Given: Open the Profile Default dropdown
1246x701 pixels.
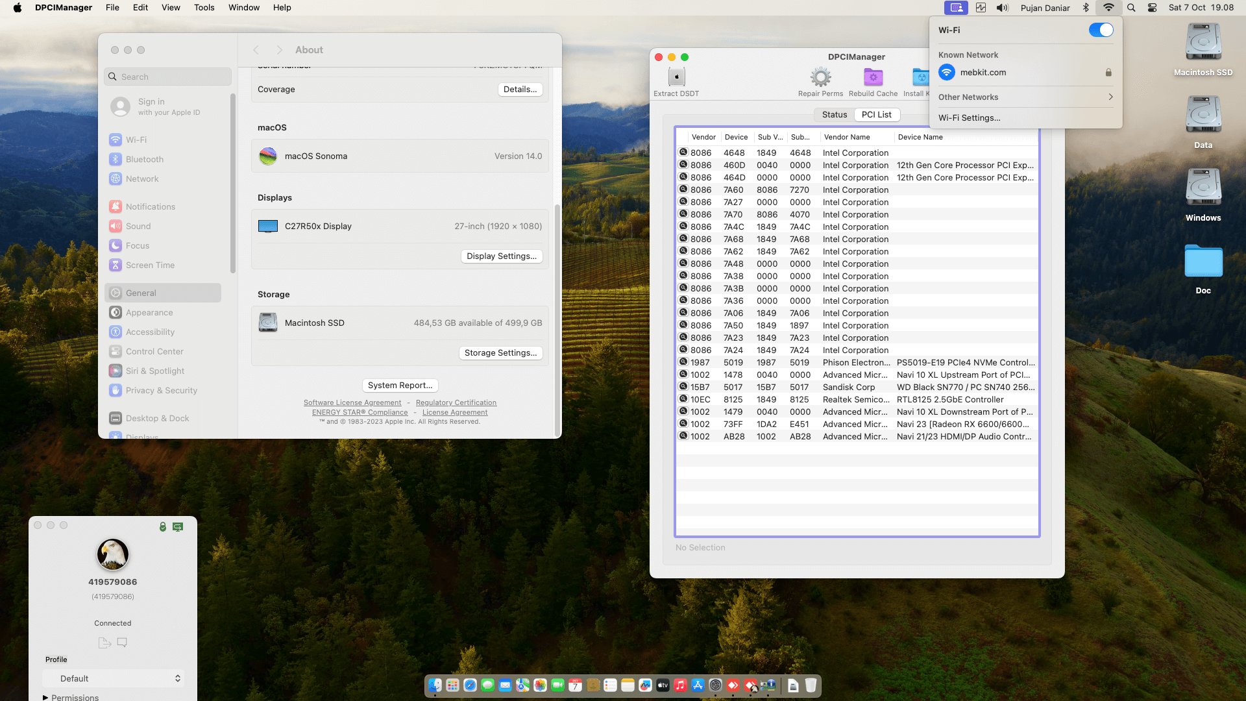Looking at the screenshot, I should pyautogui.click(x=114, y=678).
